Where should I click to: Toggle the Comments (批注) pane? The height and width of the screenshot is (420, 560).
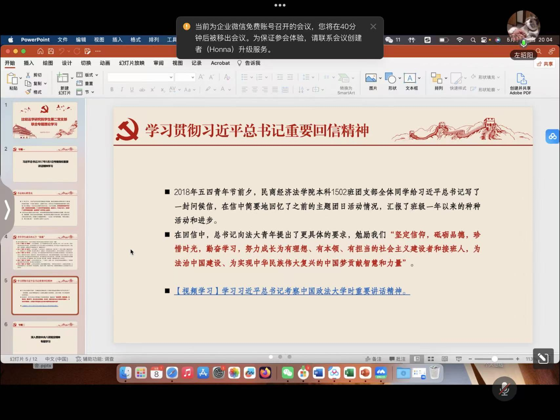tap(398, 359)
